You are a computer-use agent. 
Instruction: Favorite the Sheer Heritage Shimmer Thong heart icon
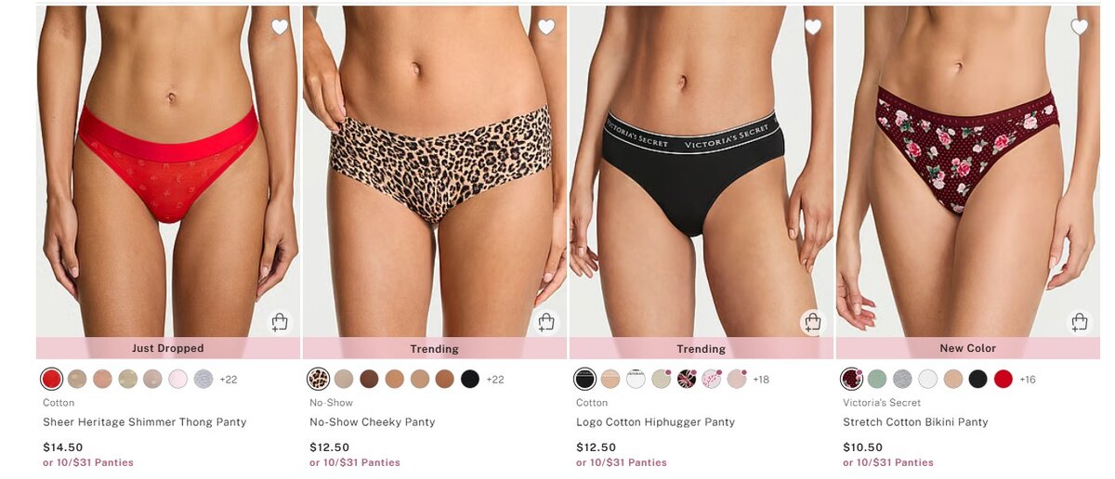(x=280, y=27)
